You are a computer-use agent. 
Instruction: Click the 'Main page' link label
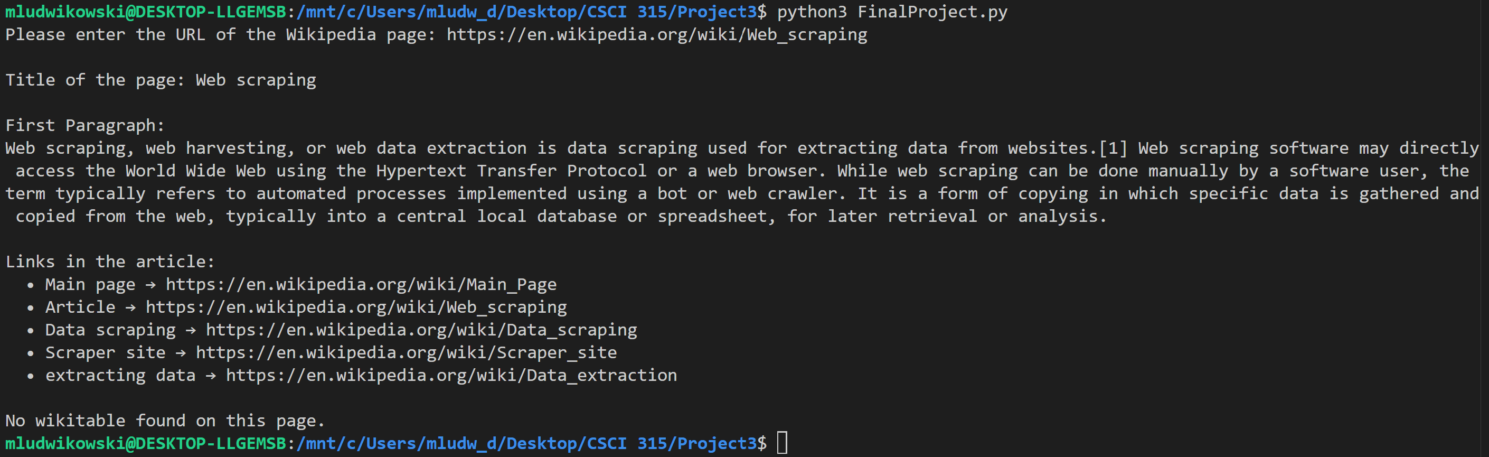(90, 285)
